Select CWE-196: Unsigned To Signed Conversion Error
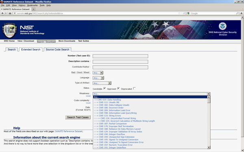 click(x=150, y=142)
